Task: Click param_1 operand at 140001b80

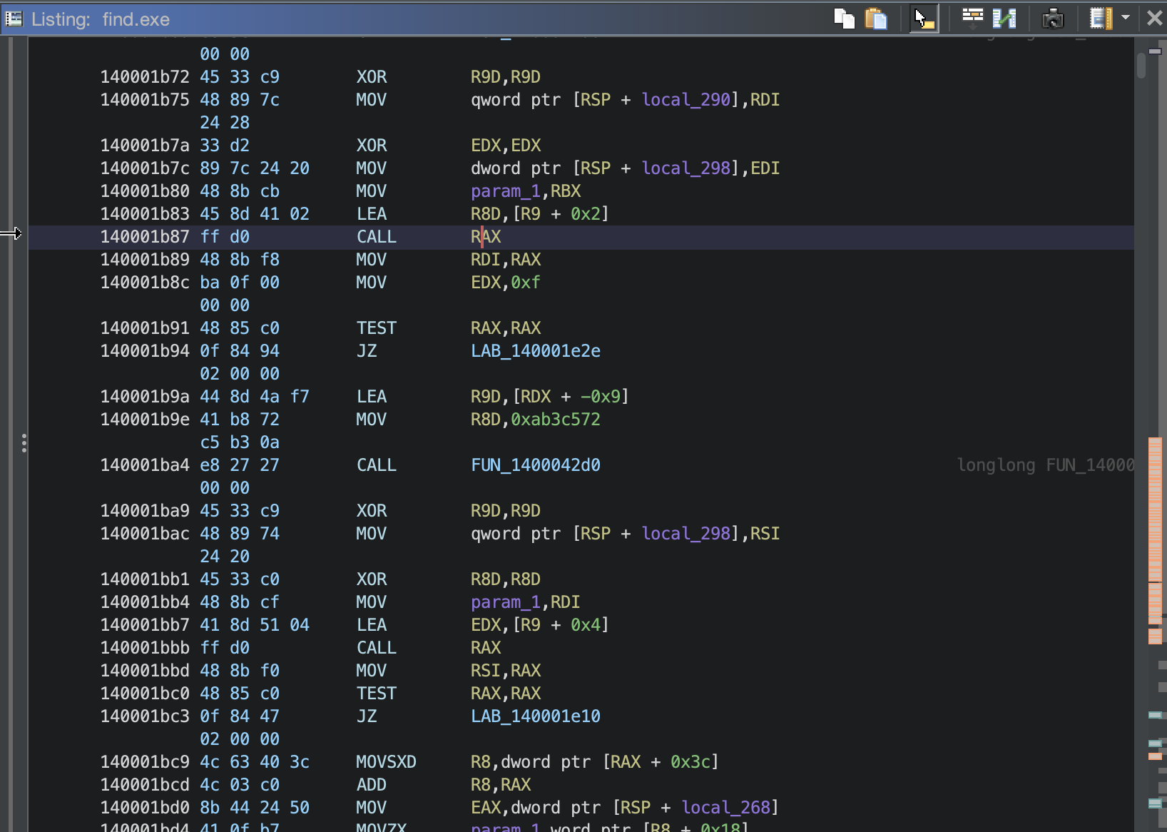Action: coord(506,191)
